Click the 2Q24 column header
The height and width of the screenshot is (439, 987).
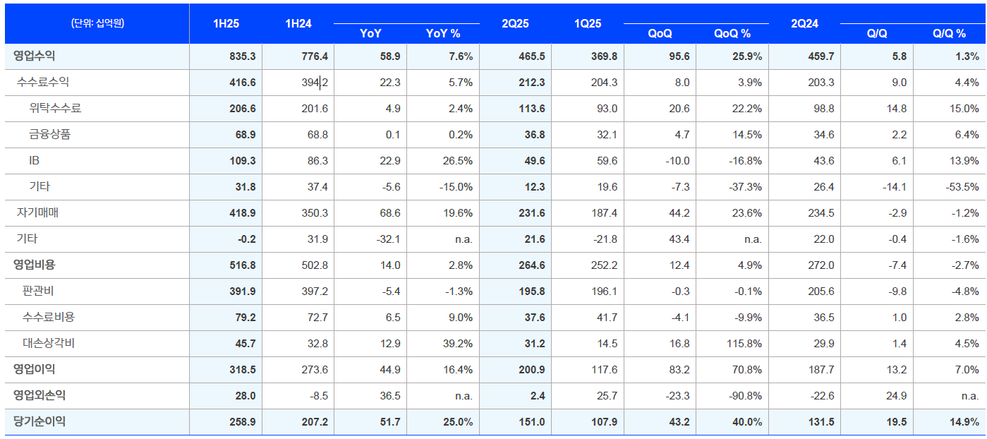click(804, 23)
